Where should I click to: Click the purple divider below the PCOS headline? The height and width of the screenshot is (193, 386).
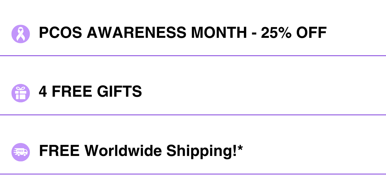tap(193, 56)
